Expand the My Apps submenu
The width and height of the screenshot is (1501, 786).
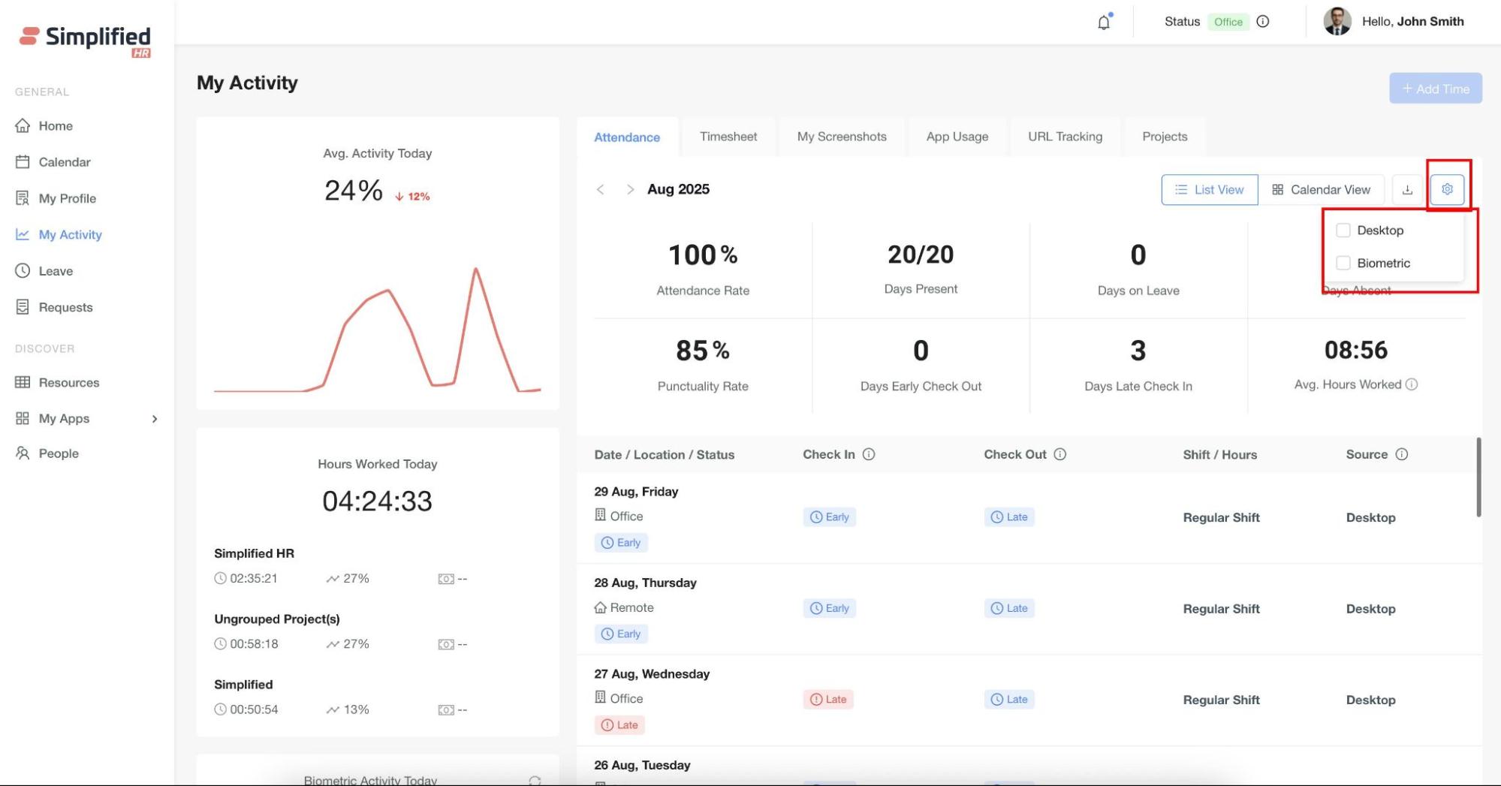point(155,419)
